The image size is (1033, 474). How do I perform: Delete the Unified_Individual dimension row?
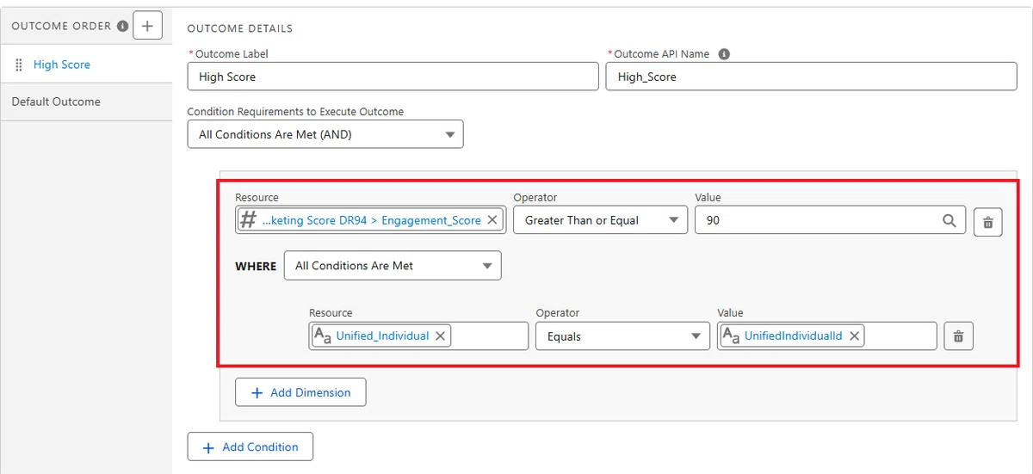pyautogui.click(x=959, y=336)
